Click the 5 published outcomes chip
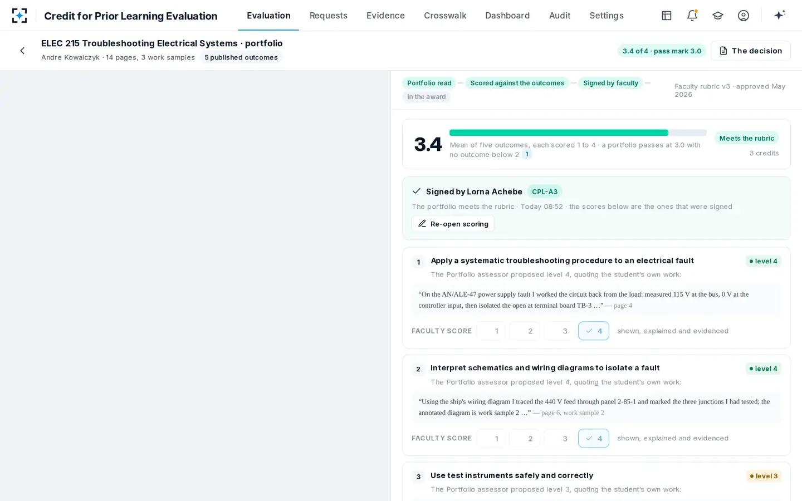Image resolution: width=802 pixels, height=501 pixels. [x=241, y=57]
